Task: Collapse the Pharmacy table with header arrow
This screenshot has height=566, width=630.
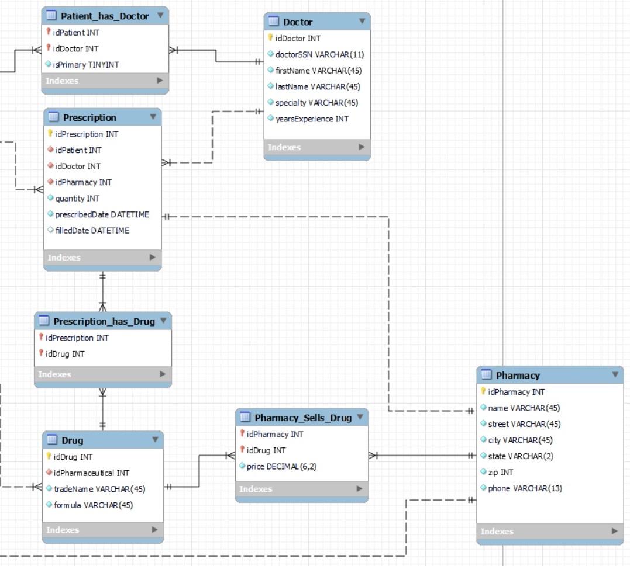Action: coord(615,374)
